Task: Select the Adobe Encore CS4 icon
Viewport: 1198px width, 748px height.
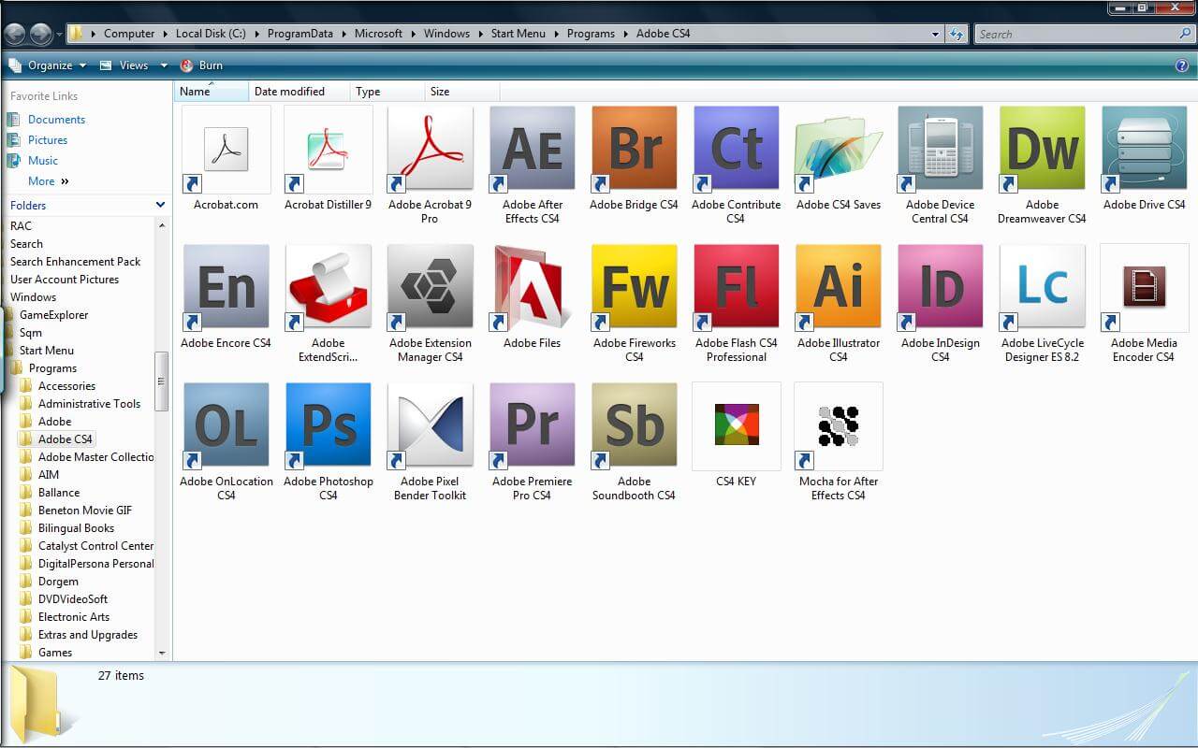Action: (226, 288)
